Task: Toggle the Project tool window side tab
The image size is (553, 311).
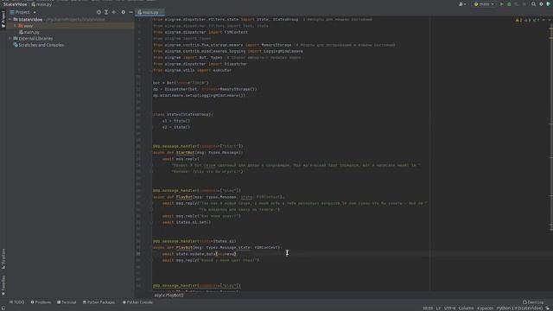Action: coord(3,19)
